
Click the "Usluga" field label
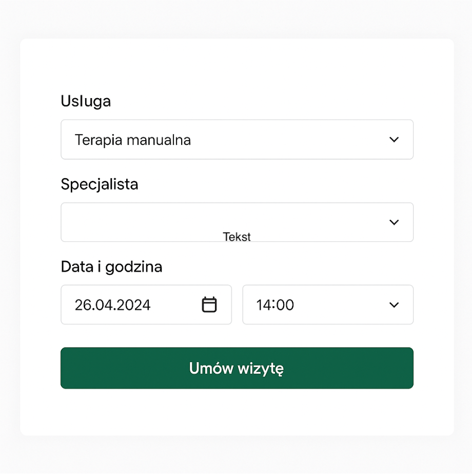[x=86, y=101]
